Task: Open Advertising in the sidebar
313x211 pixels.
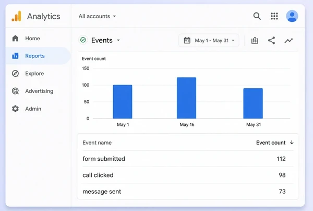Action: (38, 91)
